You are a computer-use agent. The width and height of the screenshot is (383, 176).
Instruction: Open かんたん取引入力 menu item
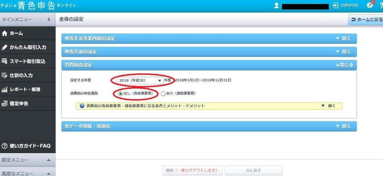(28, 47)
